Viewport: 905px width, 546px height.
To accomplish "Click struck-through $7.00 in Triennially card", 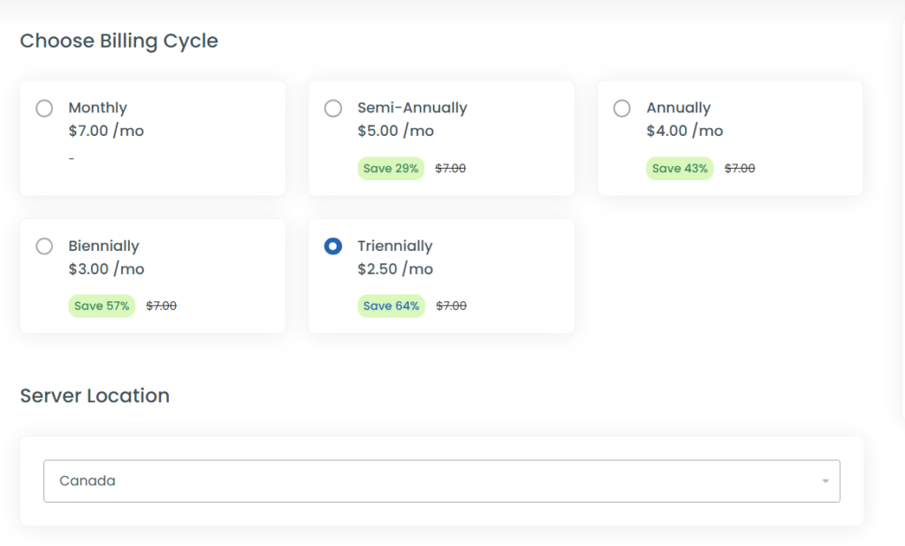I will [452, 306].
